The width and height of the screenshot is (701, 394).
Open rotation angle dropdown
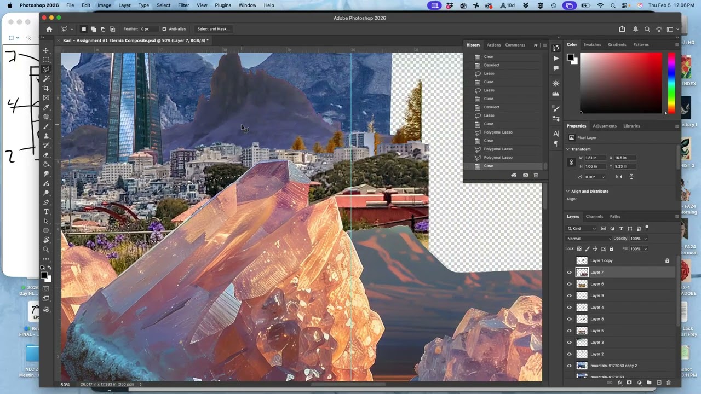(x=604, y=177)
